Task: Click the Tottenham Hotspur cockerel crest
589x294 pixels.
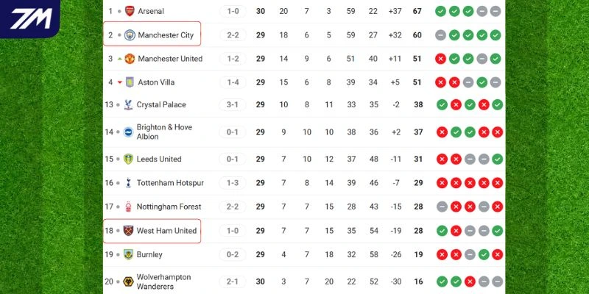Action: (x=130, y=182)
